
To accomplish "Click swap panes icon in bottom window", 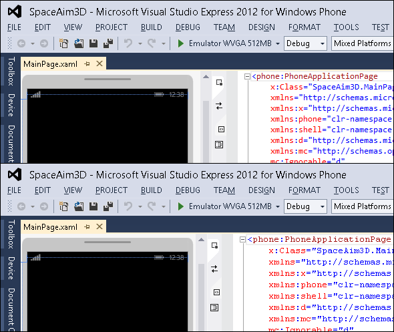I will [214, 269].
